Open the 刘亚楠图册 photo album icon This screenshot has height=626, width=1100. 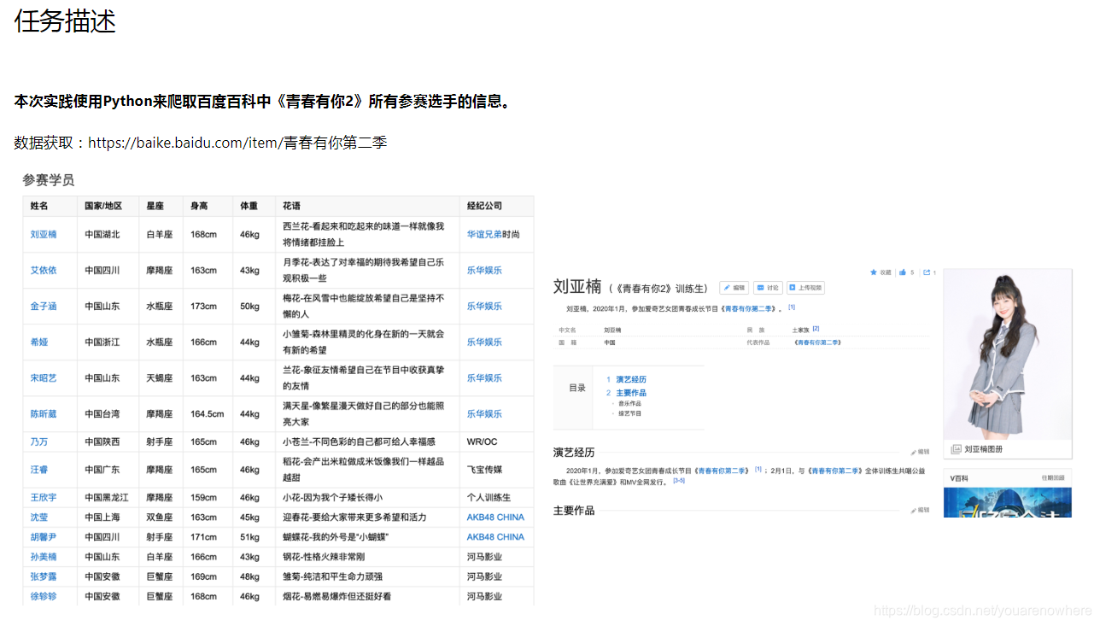click(957, 449)
